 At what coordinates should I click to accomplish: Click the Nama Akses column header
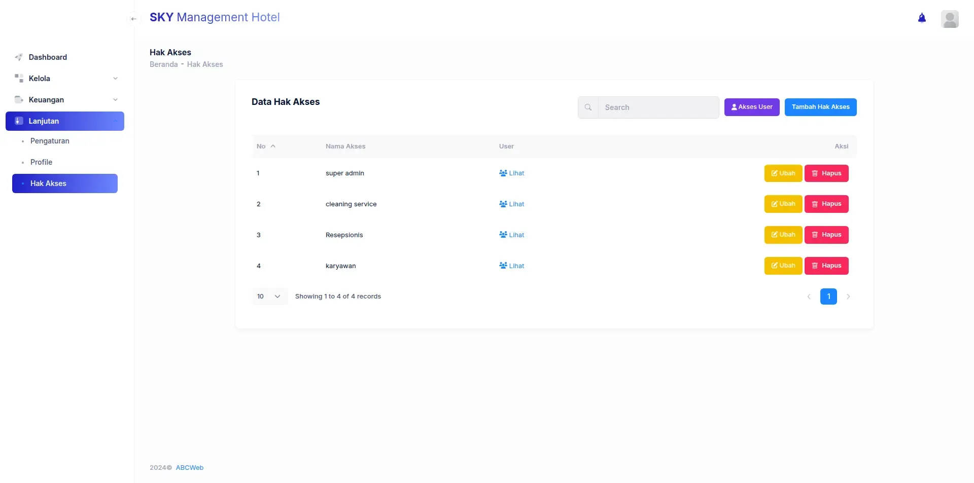click(345, 146)
